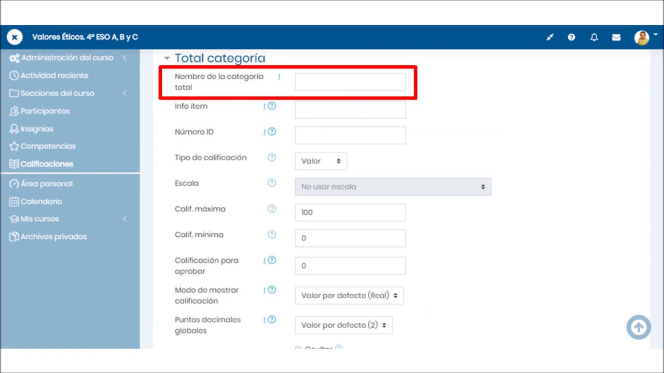Screen dimensions: 664x373
Task: Close the side navigation drawer
Action: click(15, 37)
